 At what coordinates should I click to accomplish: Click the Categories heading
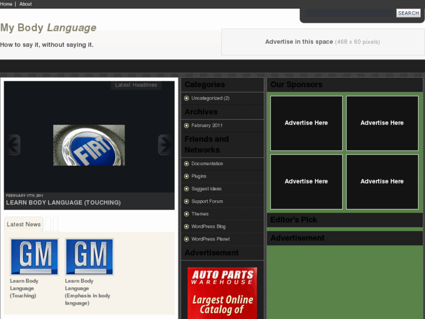[205, 85]
